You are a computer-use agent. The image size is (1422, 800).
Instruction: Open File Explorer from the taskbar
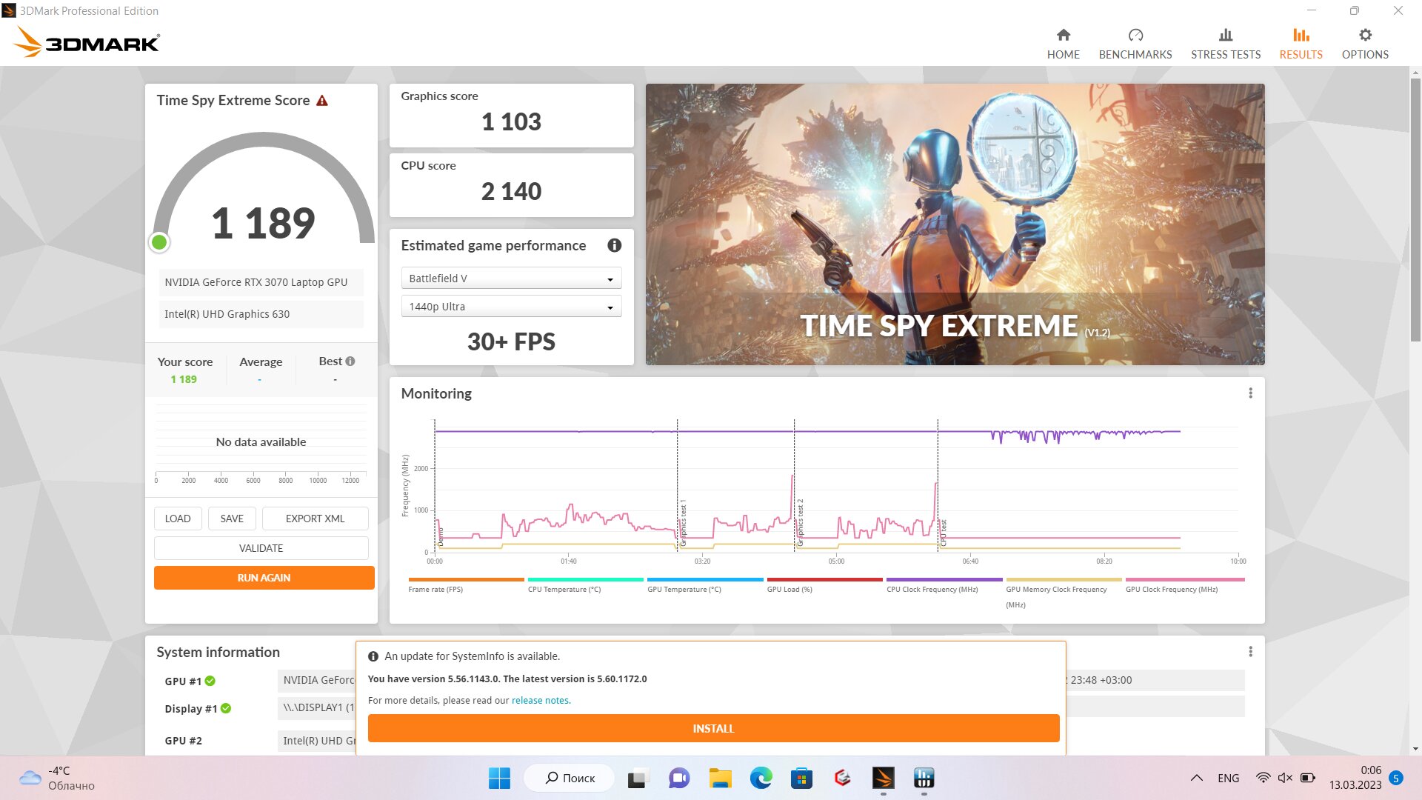(720, 778)
